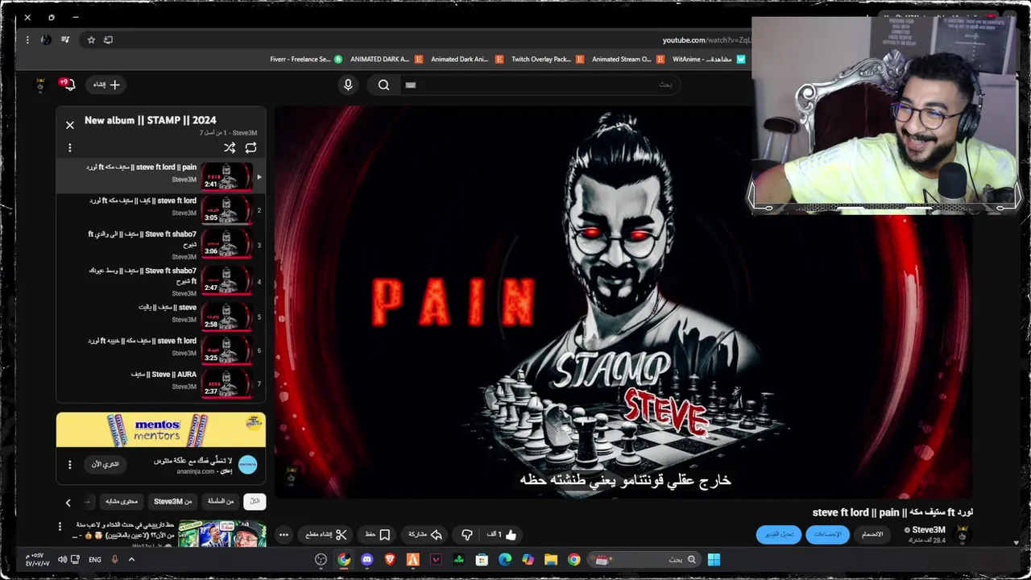This screenshot has width=1031, height=580.
Task: Open the Fiverr - Freelance bookmark
Action: [x=306, y=60]
